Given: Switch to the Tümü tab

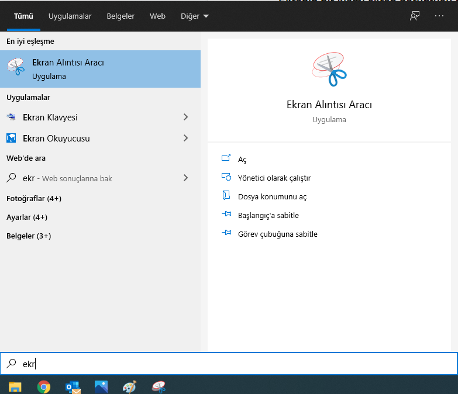Looking at the screenshot, I should (x=23, y=16).
